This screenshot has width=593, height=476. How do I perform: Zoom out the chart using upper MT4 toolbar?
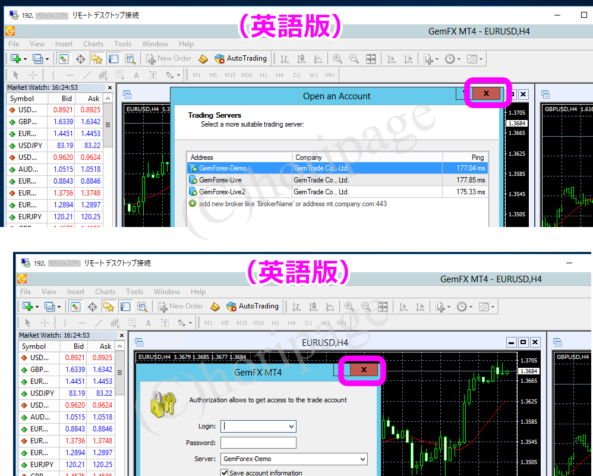point(354,59)
